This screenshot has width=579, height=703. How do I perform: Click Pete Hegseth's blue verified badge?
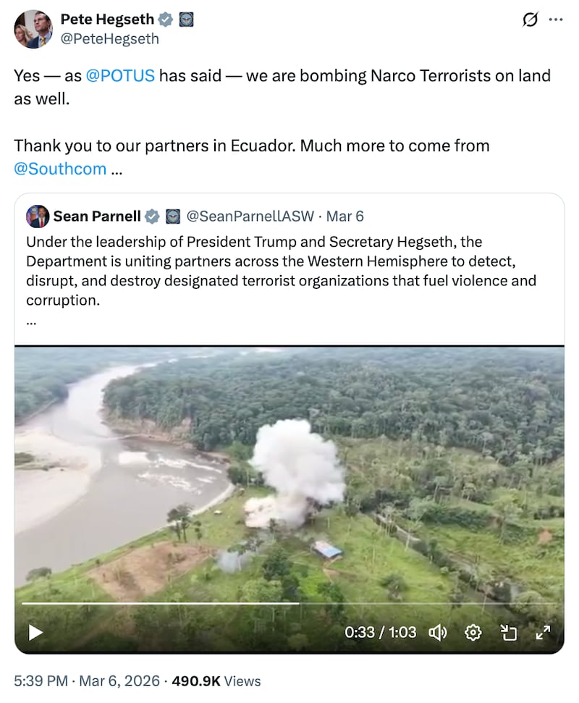166,20
